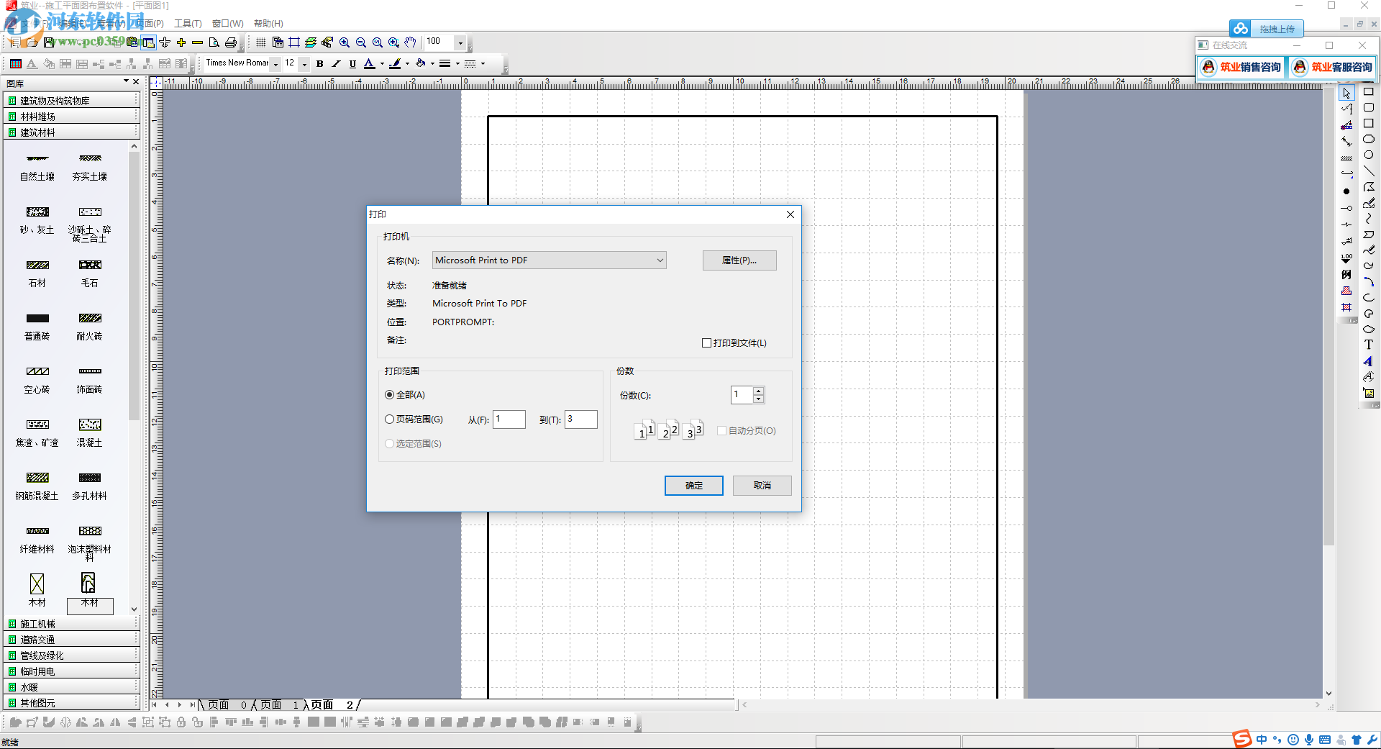Toggle the grid display icon

[261, 42]
